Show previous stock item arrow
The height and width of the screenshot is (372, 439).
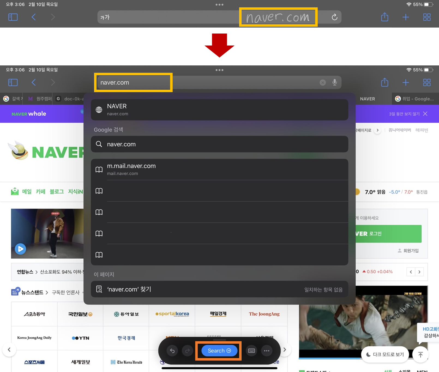pyautogui.click(x=411, y=272)
